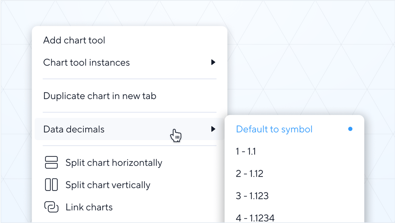Select the 2 - 1.12 decimal precision
The image size is (395, 223).
(x=250, y=173)
